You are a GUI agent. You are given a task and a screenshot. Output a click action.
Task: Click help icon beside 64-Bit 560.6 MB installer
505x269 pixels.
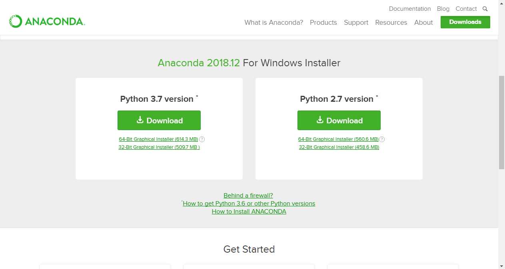tap(382, 139)
